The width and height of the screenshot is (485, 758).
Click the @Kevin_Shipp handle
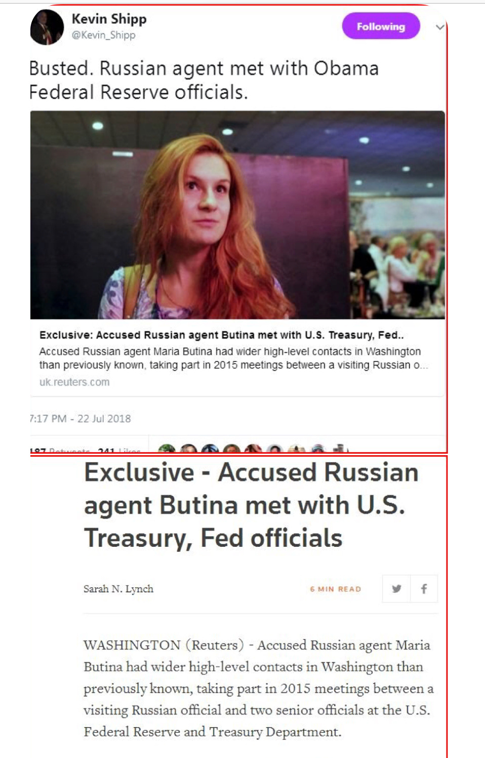pyautogui.click(x=103, y=35)
